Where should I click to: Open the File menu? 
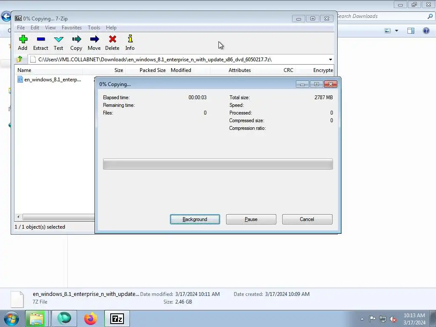point(21,28)
